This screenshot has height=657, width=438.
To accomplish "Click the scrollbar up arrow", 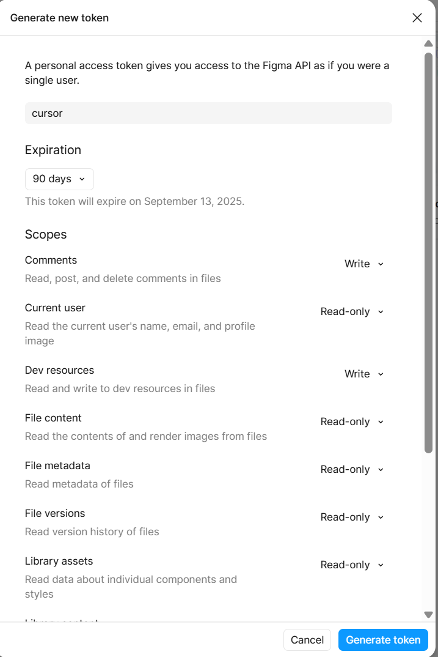I will 428,43.
